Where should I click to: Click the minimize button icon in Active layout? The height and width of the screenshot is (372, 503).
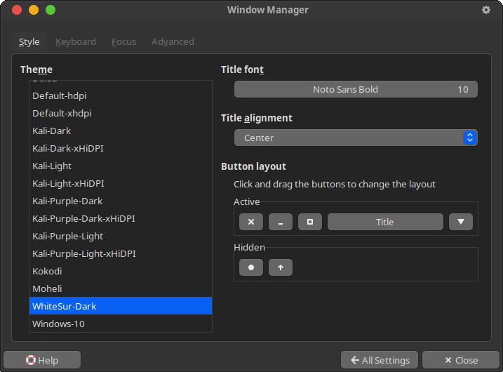pos(281,222)
